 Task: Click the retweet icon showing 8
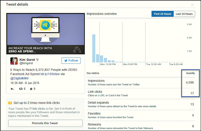[x=21, y=89]
